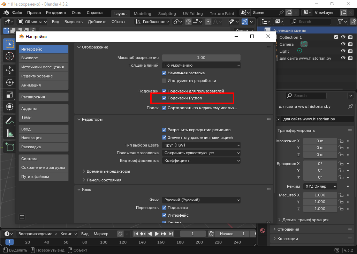The width and height of the screenshot is (357, 254).
Task: Switch to the Modeling workspace tab
Action: point(142,14)
